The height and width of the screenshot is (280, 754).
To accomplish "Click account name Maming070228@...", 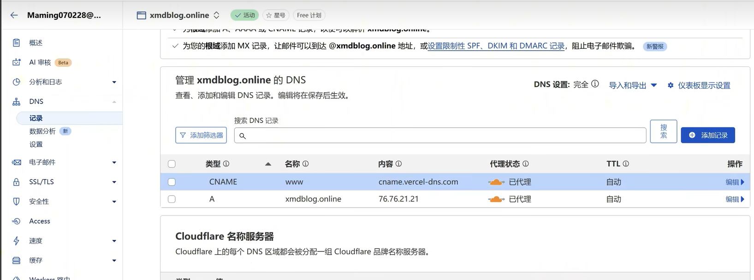I will [64, 15].
